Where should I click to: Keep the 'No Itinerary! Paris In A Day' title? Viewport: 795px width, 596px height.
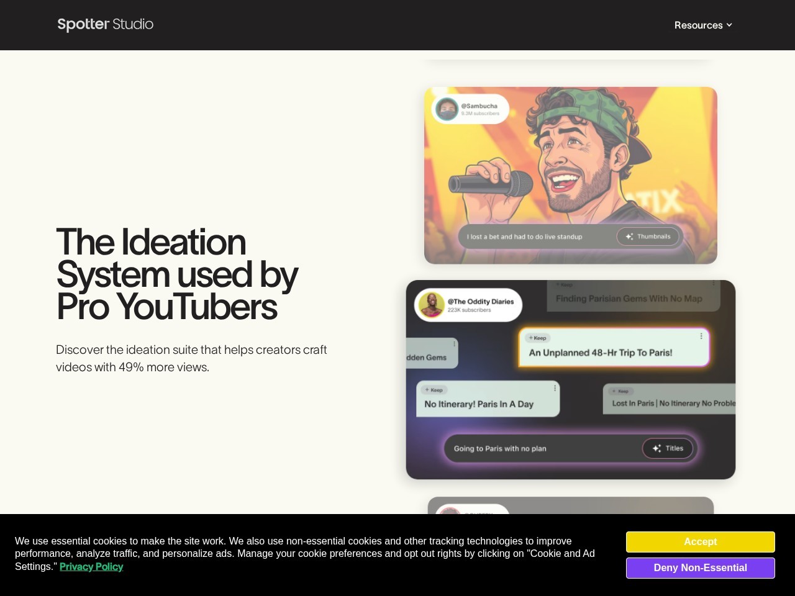pyautogui.click(x=434, y=390)
